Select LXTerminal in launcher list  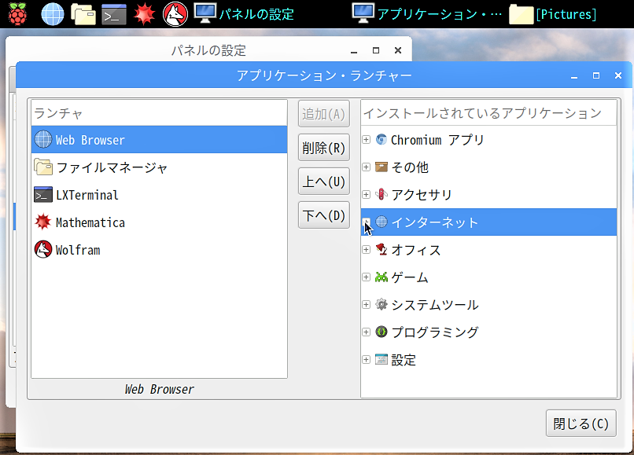click(x=160, y=194)
